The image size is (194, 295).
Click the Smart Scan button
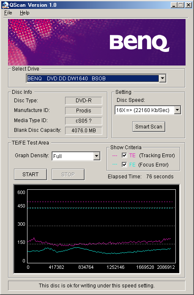pyautogui.click(x=149, y=127)
